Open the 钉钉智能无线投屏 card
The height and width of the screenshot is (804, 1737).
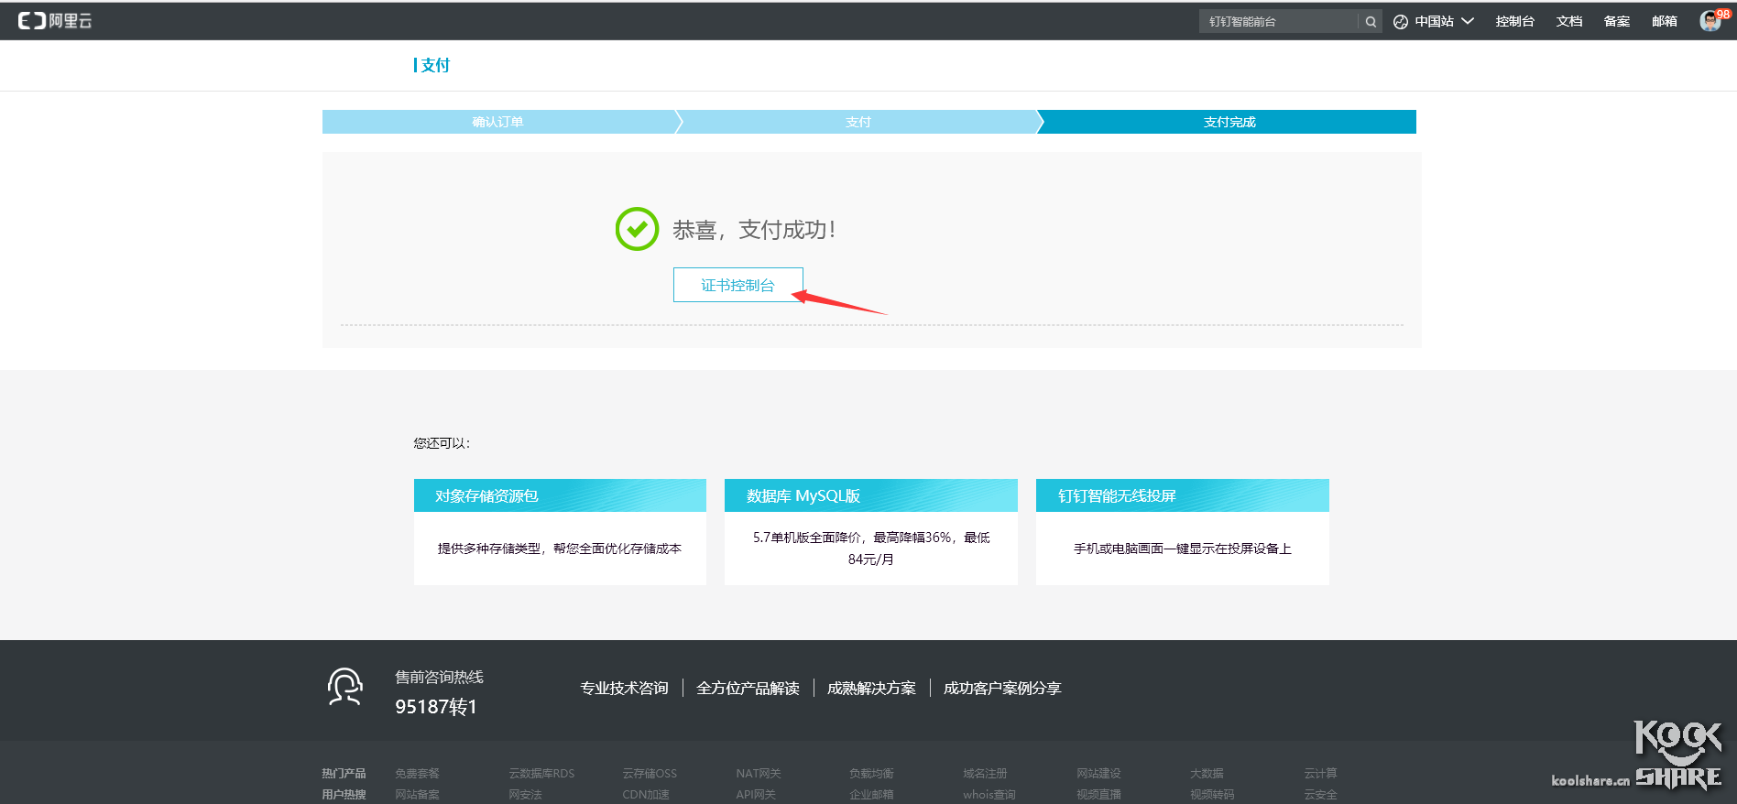coord(1183,532)
